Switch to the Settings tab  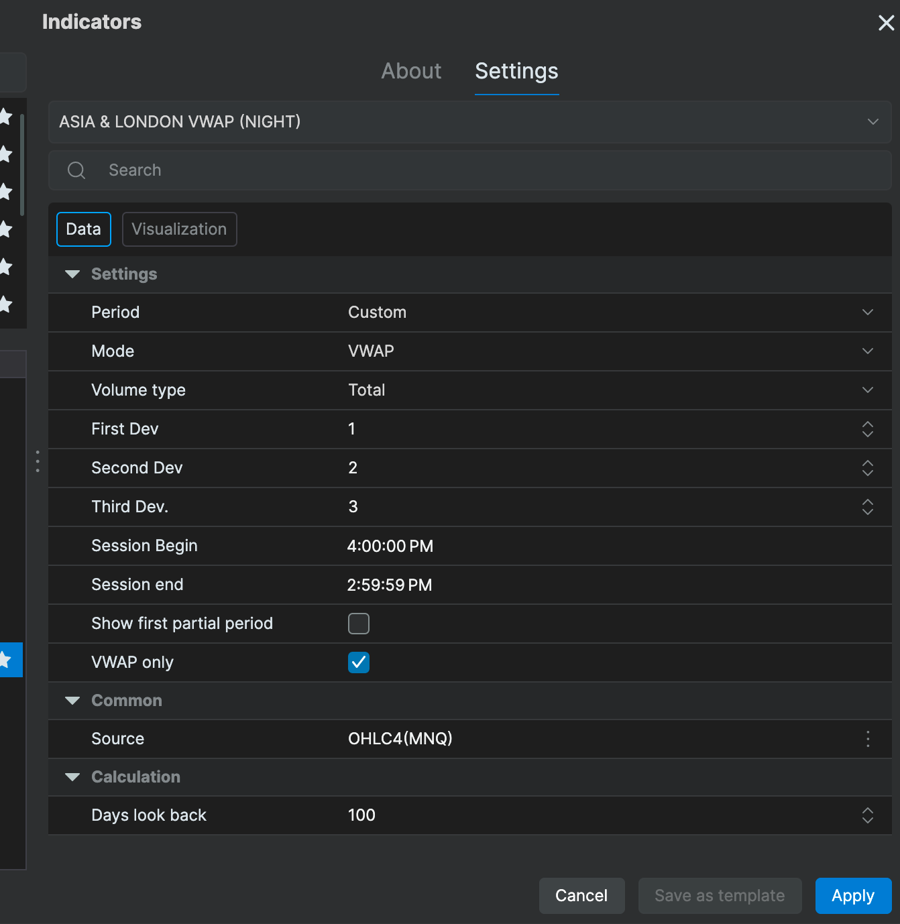(x=516, y=71)
